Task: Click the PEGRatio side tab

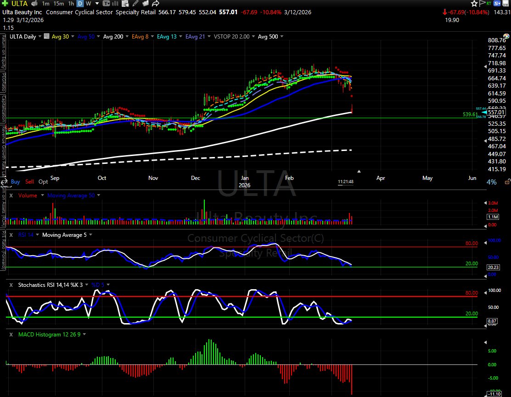Action: (x=3, y=82)
